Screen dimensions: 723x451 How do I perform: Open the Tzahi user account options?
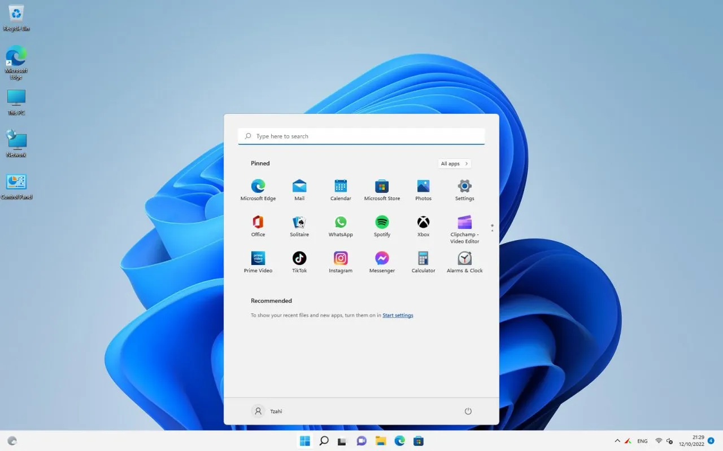point(267,411)
